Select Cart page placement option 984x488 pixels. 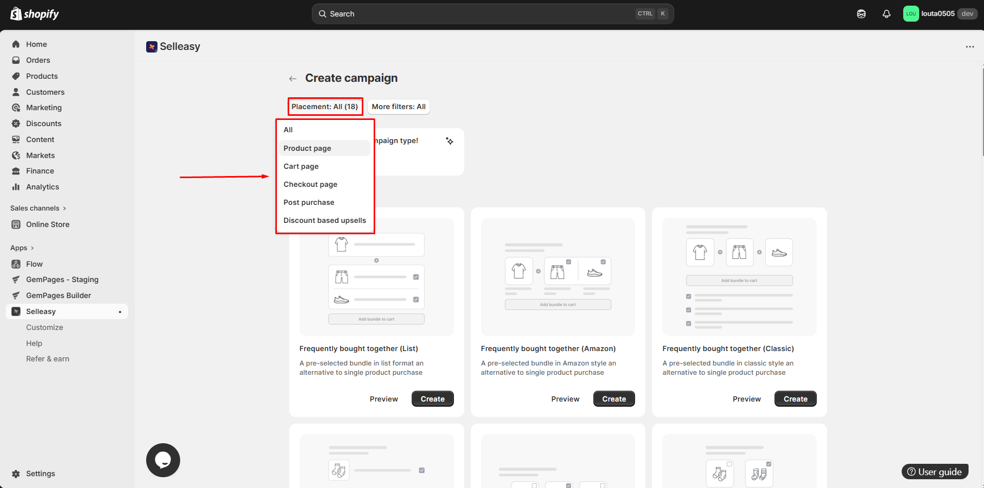(301, 166)
